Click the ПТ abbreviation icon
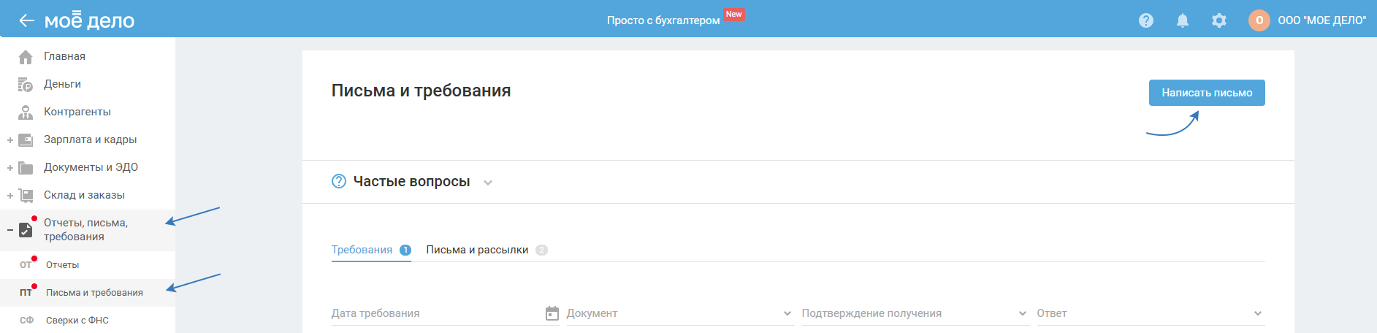This screenshot has height=333, width=1377. coord(26,293)
